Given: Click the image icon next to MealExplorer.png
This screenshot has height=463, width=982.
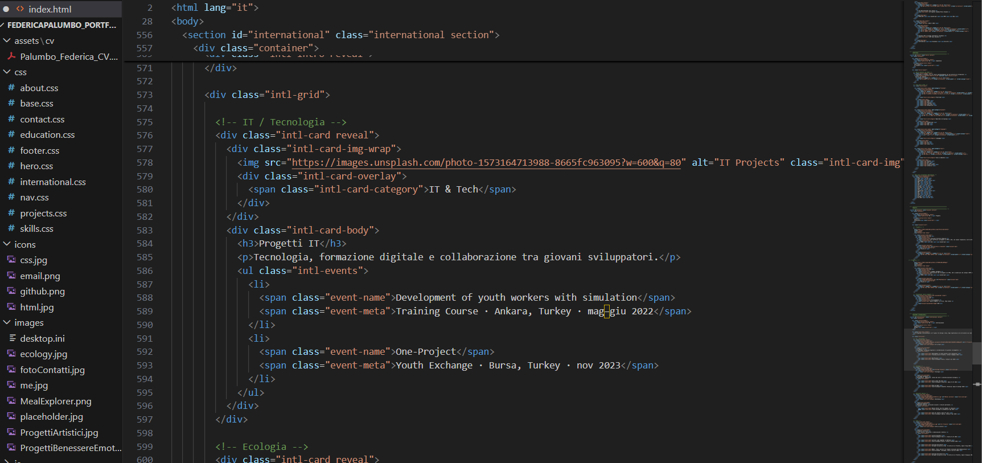Looking at the screenshot, I should (x=11, y=401).
